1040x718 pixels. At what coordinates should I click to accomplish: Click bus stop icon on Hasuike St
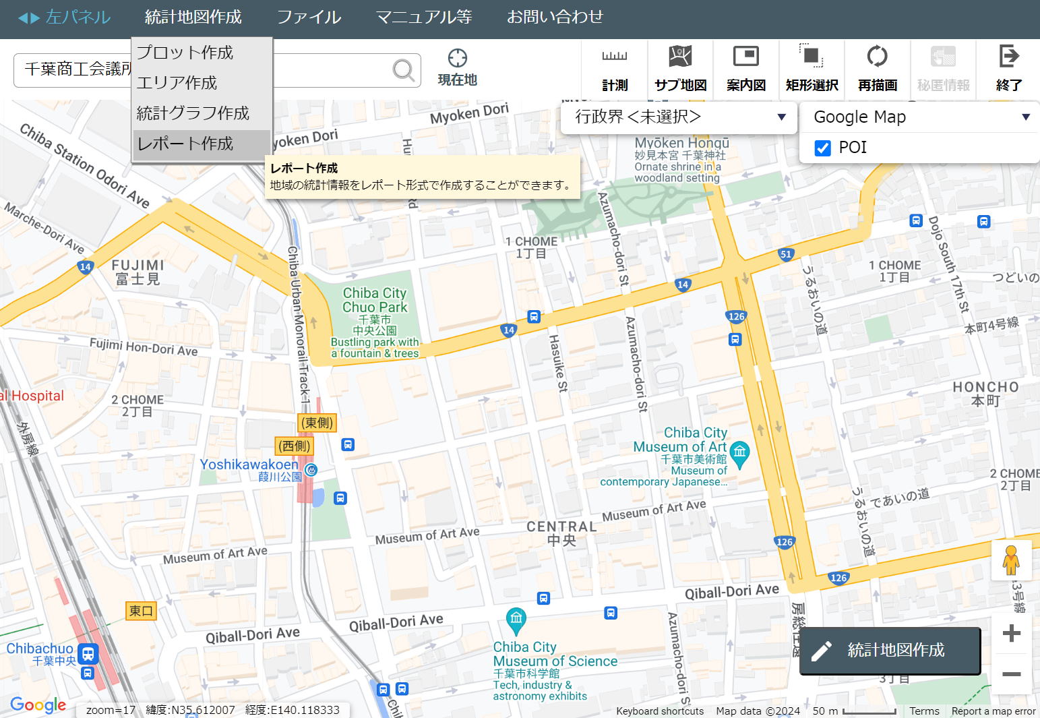534,316
